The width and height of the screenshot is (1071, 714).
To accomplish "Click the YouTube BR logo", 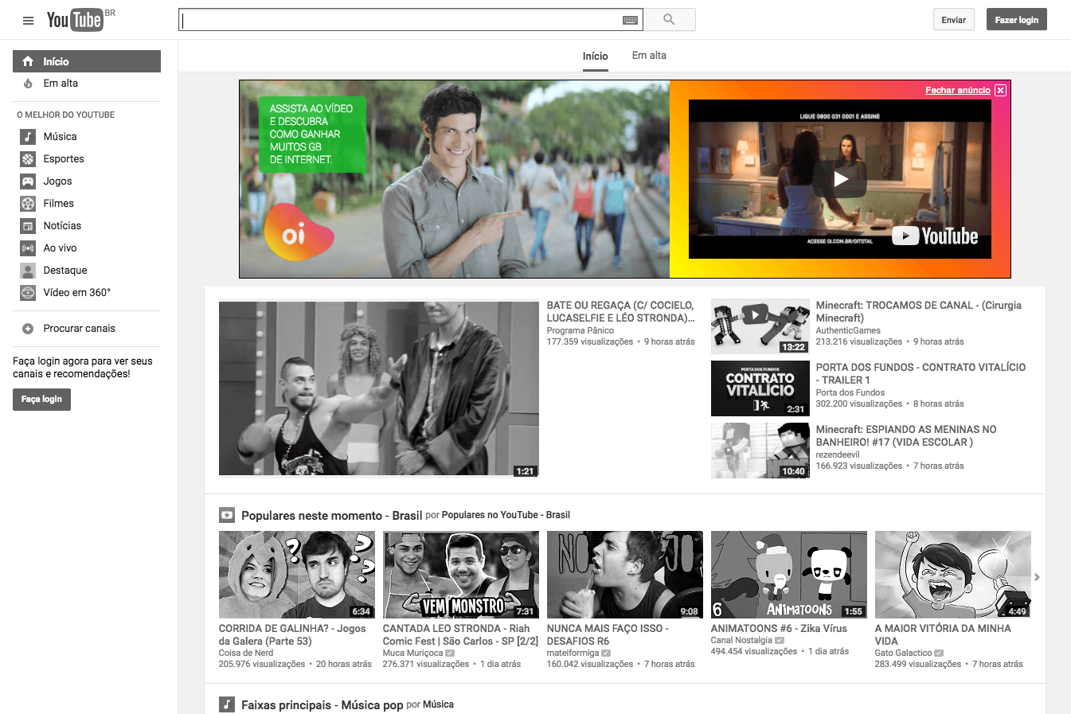I will pos(80,19).
